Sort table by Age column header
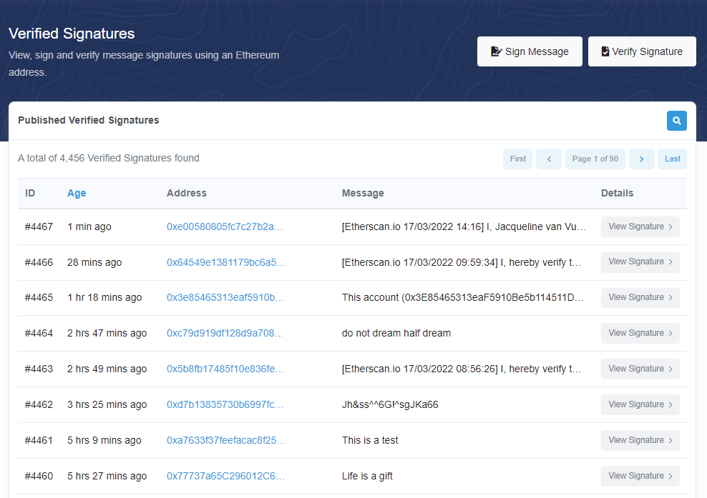 click(77, 193)
